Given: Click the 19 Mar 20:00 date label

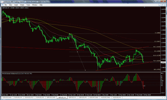Looking at the screenshot, I should click(x=147, y=95).
